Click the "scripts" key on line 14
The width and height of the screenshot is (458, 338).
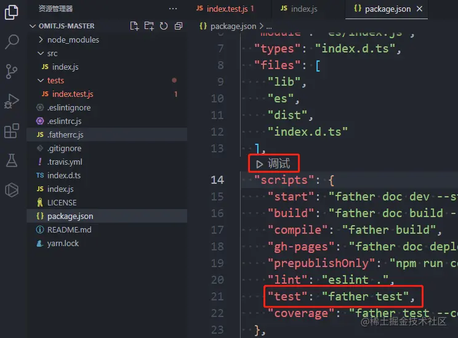(284, 179)
